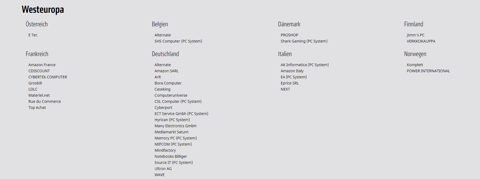
Task: Select Mindfactory link
Action: tap(165, 150)
